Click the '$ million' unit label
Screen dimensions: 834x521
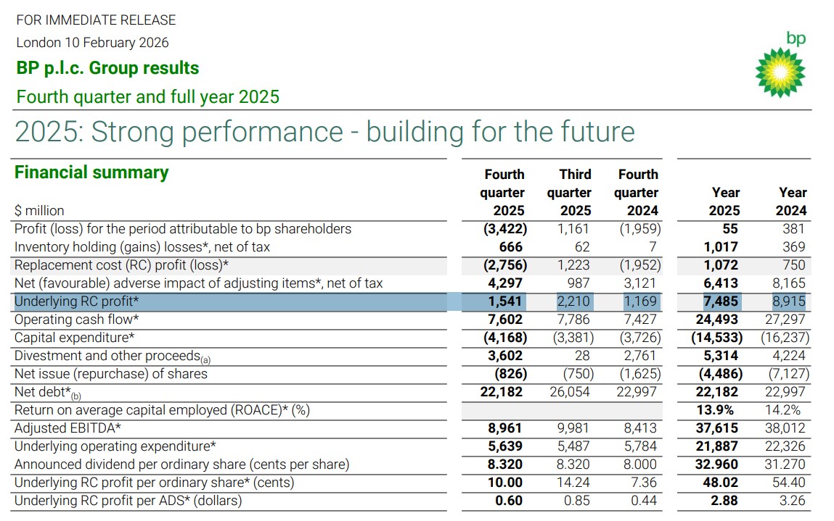pyautogui.click(x=39, y=211)
